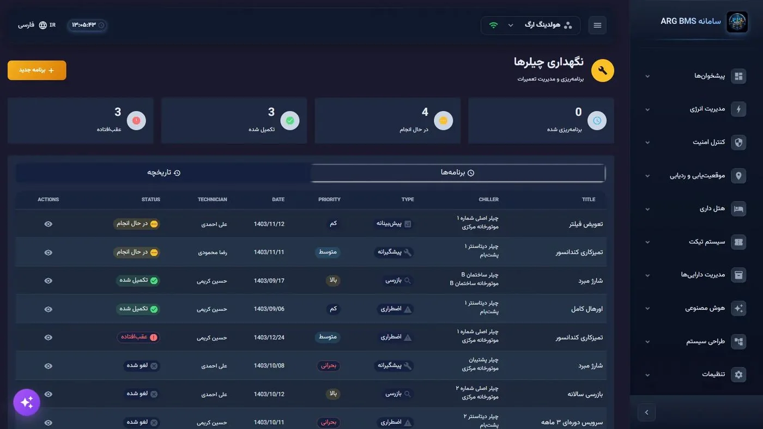Expand the کنترل امنیت sidebar chevron

(x=647, y=143)
